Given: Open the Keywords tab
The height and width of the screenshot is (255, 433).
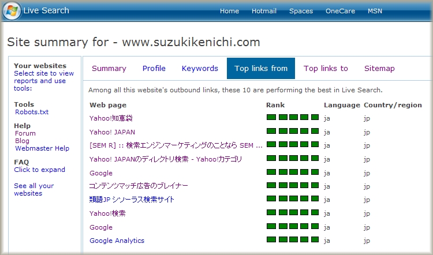Looking at the screenshot, I should tap(200, 69).
